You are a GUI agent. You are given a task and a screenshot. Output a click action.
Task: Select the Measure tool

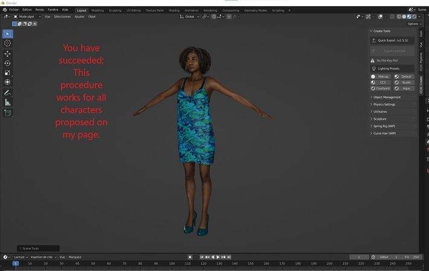click(7, 103)
